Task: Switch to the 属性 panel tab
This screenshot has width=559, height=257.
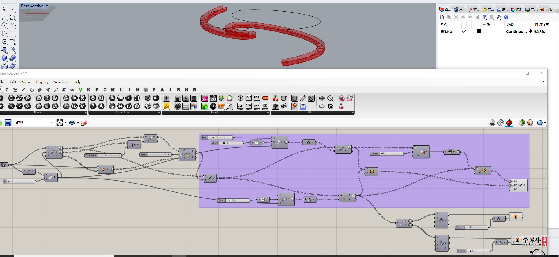Action: (517, 9)
